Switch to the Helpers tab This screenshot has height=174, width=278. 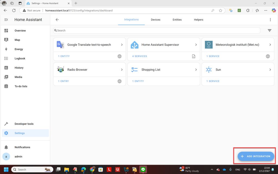pyautogui.click(x=198, y=20)
